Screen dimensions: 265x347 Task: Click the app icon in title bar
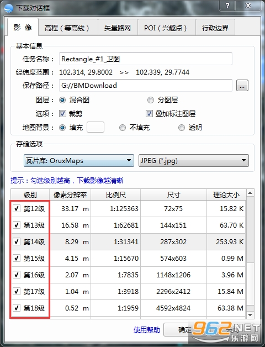[x=8, y=8]
